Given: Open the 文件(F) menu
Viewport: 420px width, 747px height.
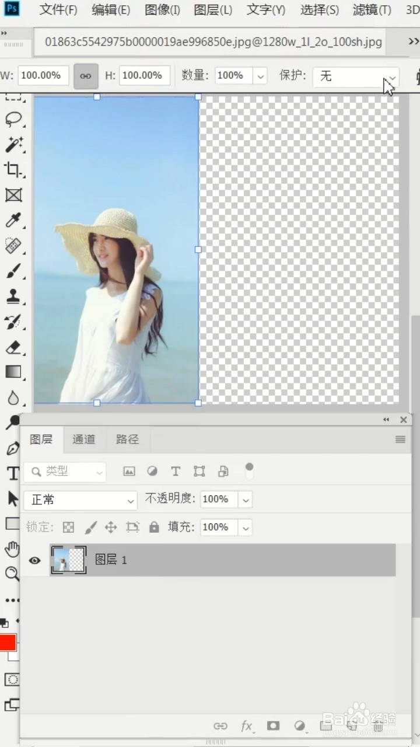Looking at the screenshot, I should click(58, 10).
